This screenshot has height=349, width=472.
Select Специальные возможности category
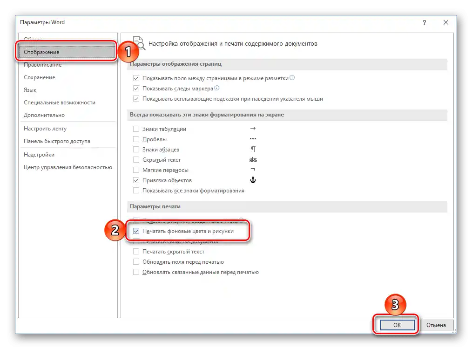point(60,103)
